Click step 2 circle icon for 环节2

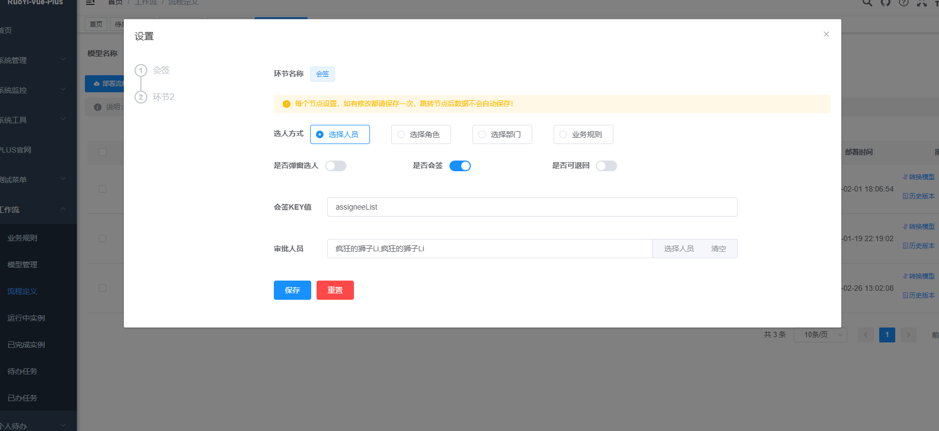141,97
